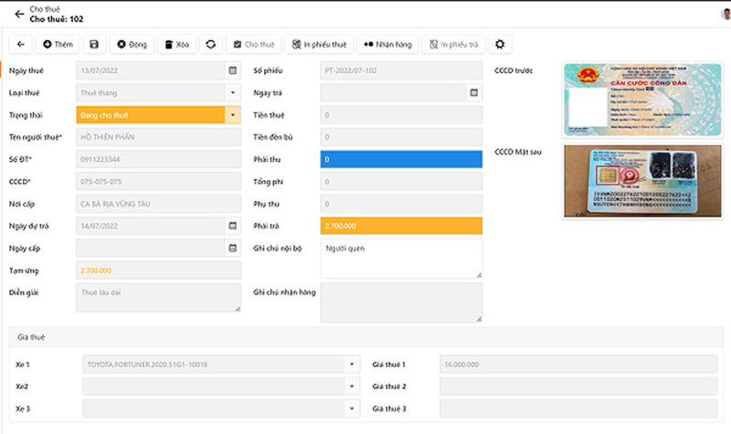Image resolution: width=731 pixels, height=434 pixels.
Task: Open calendar for Ngày cấp
Action: click(233, 248)
